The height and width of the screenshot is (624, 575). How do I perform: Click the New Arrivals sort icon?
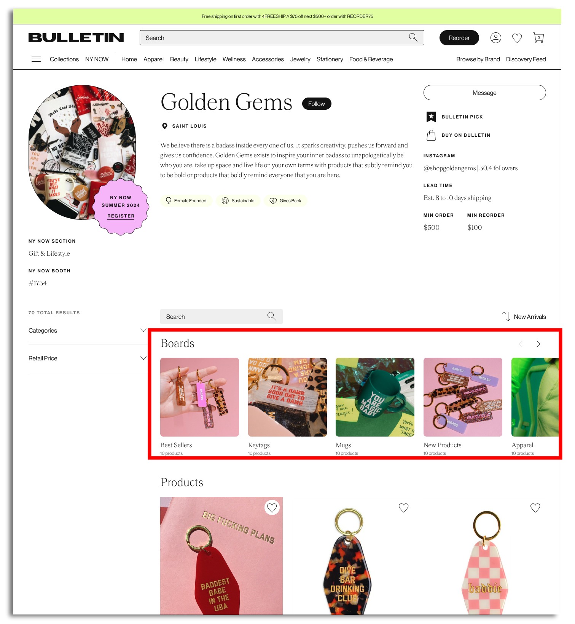(x=506, y=317)
